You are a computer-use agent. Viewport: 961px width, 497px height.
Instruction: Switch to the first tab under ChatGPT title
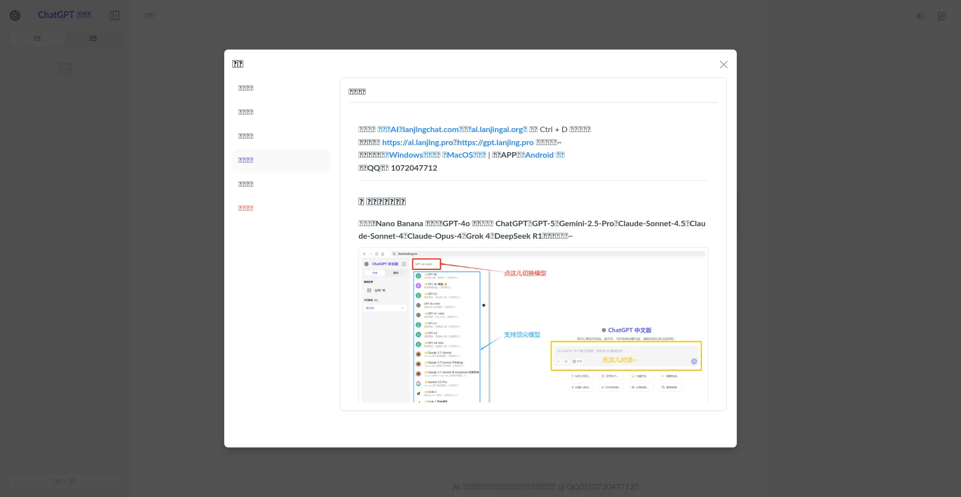(37, 39)
